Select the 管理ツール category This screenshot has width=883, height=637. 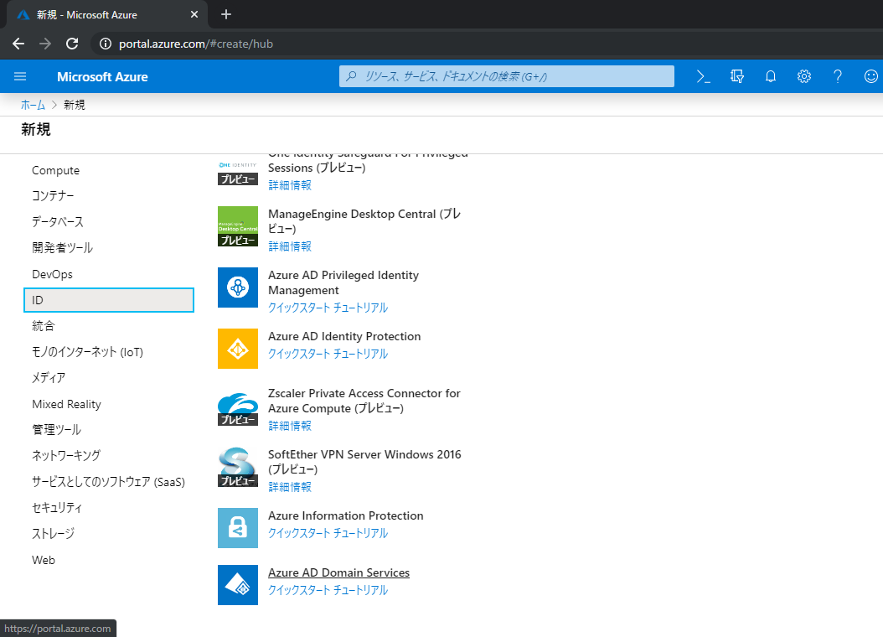pos(56,430)
